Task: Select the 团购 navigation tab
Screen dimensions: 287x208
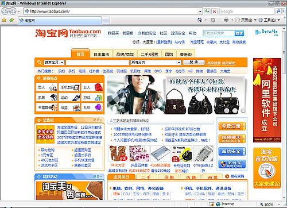Action: (x=169, y=55)
